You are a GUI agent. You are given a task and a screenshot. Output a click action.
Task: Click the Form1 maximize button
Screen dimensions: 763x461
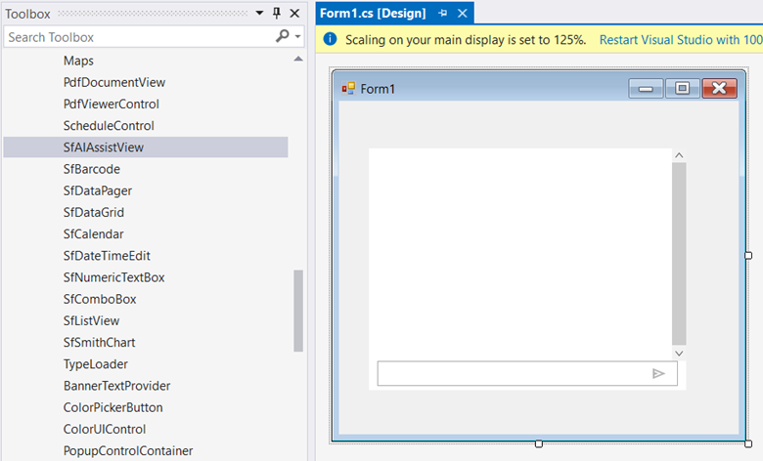(x=682, y=89)
